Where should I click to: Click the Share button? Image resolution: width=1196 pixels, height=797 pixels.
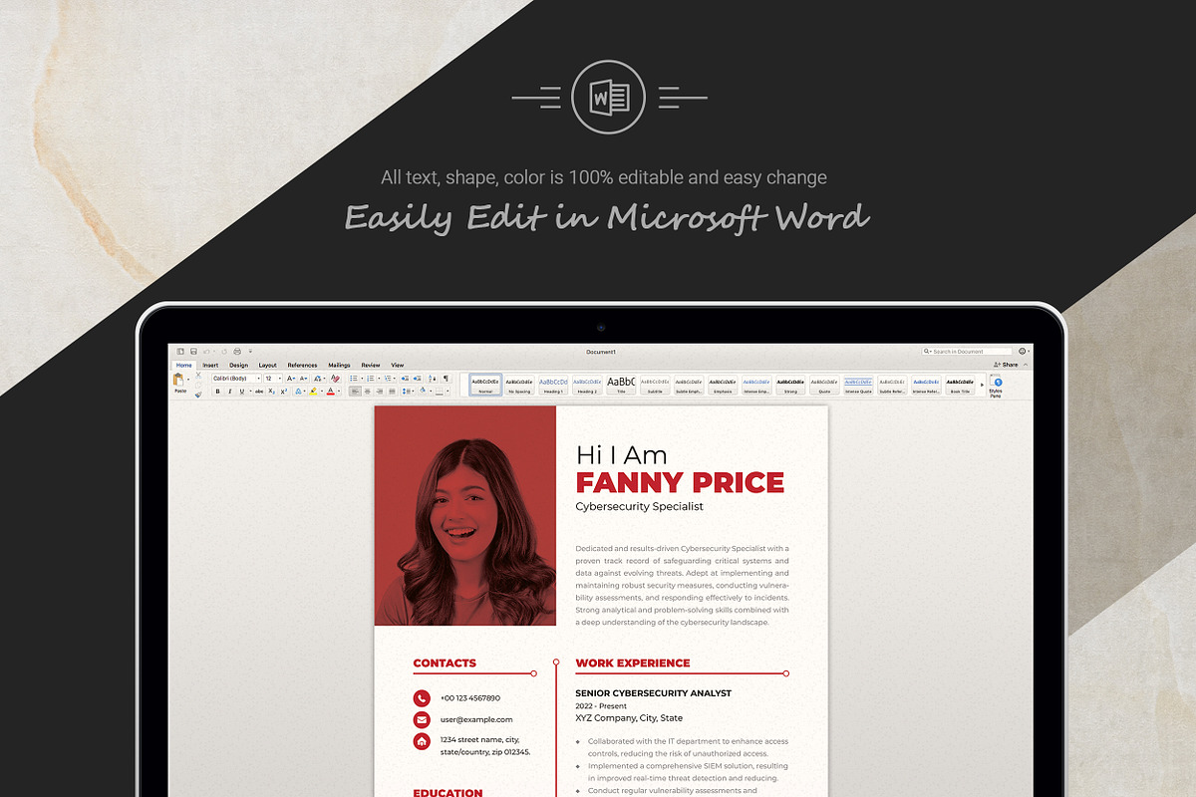coord(1006,365)
